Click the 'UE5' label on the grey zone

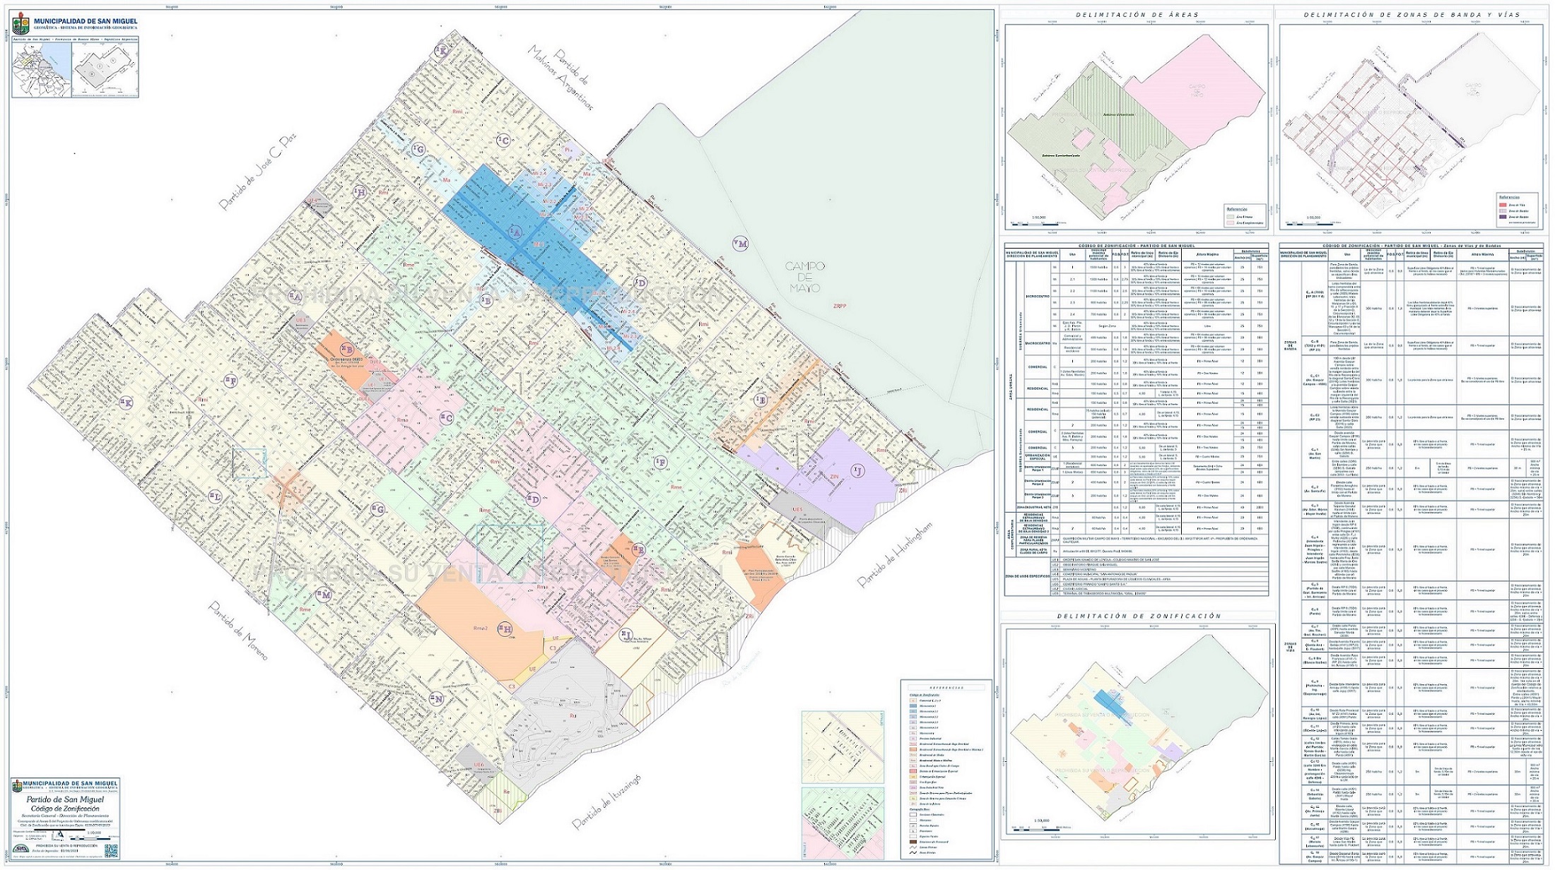point(798,509)
